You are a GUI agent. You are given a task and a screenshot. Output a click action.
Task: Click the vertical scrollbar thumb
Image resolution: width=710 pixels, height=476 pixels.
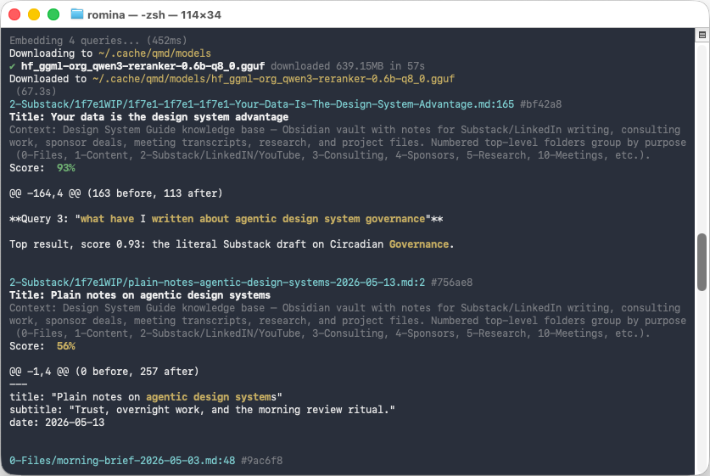point(702,262)
